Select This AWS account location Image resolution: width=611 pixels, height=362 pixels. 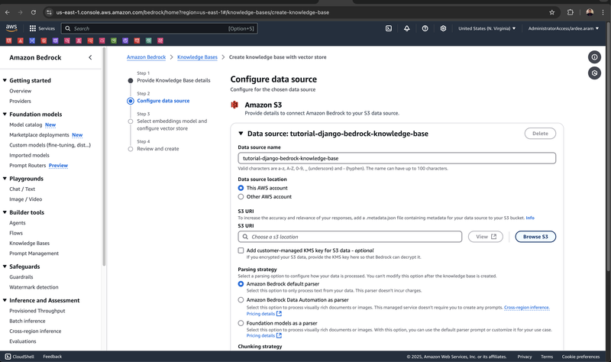pyautogui.click(x=241, y=188)
